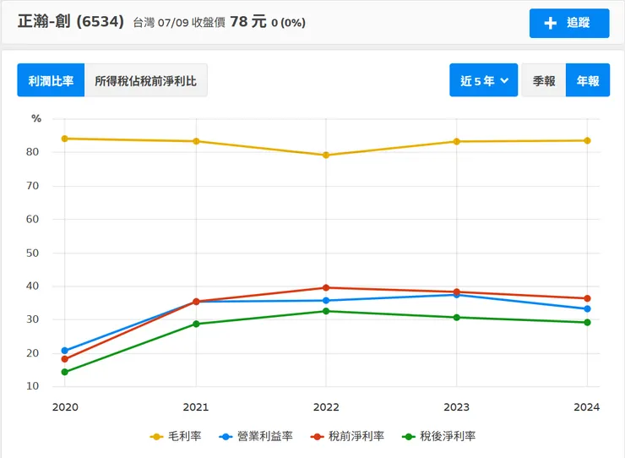Click yellow 毛利率 data point for 2022
This screenshot has height=458, width=625.
326,155
